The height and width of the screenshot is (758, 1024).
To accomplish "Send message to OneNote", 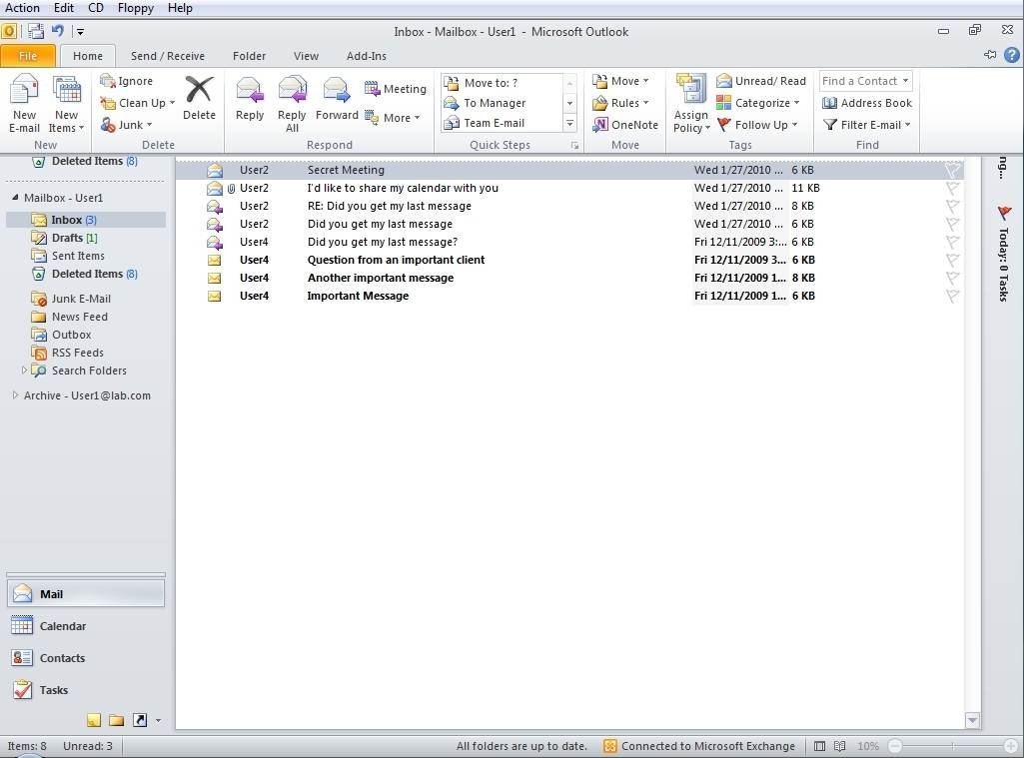I will (625, 125).
